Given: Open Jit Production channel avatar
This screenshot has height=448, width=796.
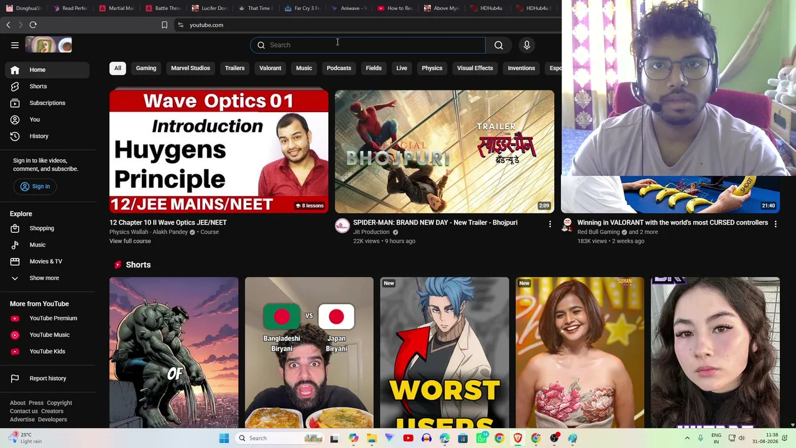Looking at the screenshot, I should [342, 225].
